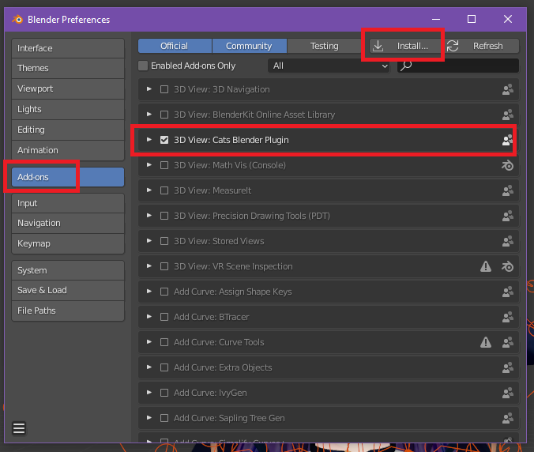Expand VR Scene Inspection details
Viewport: 534px width, 452px height.
(149, 266)
